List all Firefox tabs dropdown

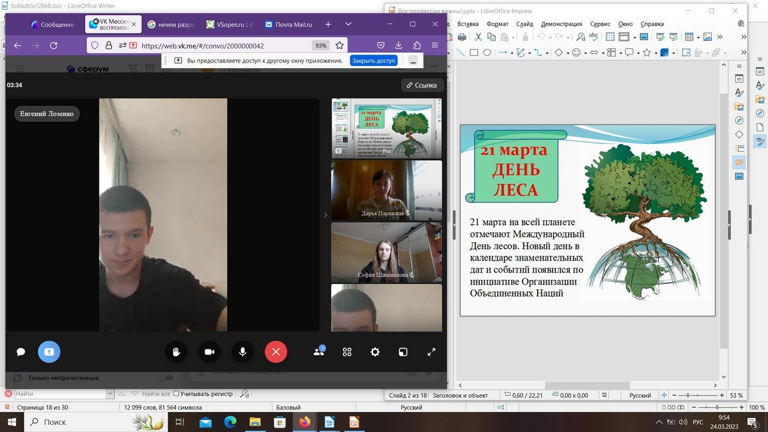pos(348,25)
